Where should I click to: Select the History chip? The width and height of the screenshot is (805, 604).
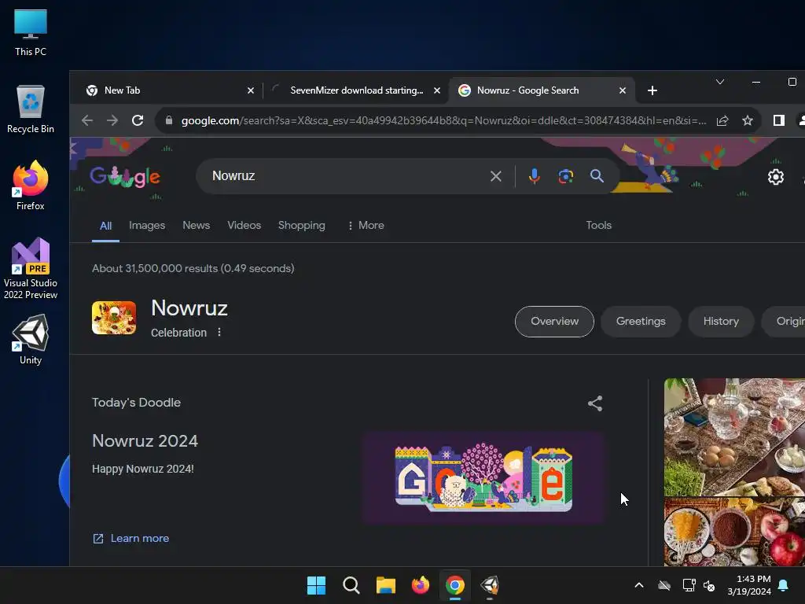point(721,322)
